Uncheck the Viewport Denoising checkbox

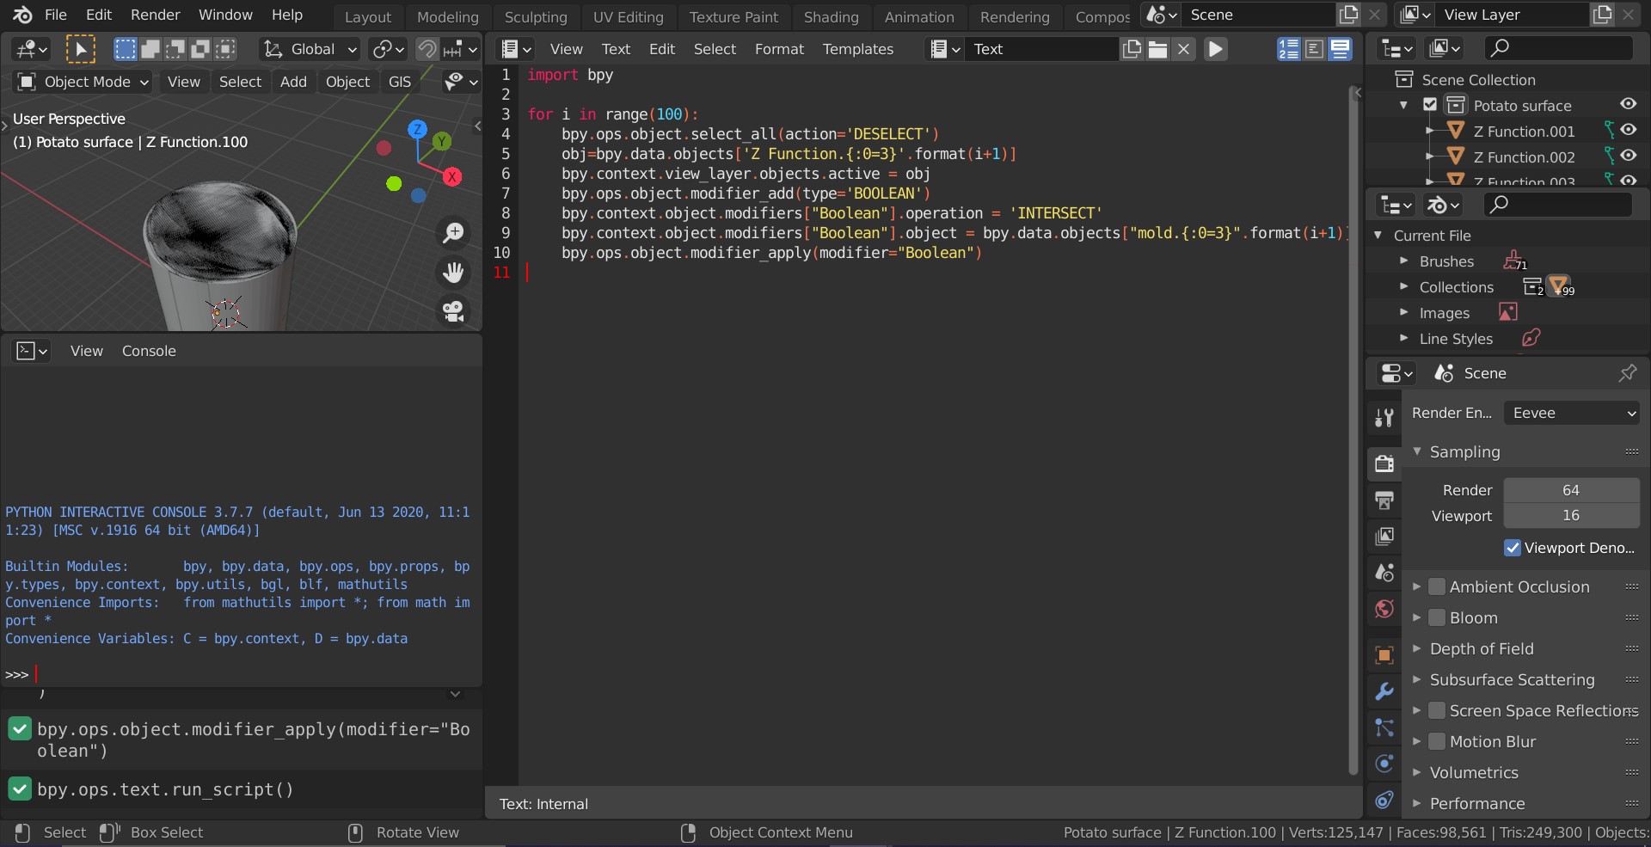[1513, 548]
